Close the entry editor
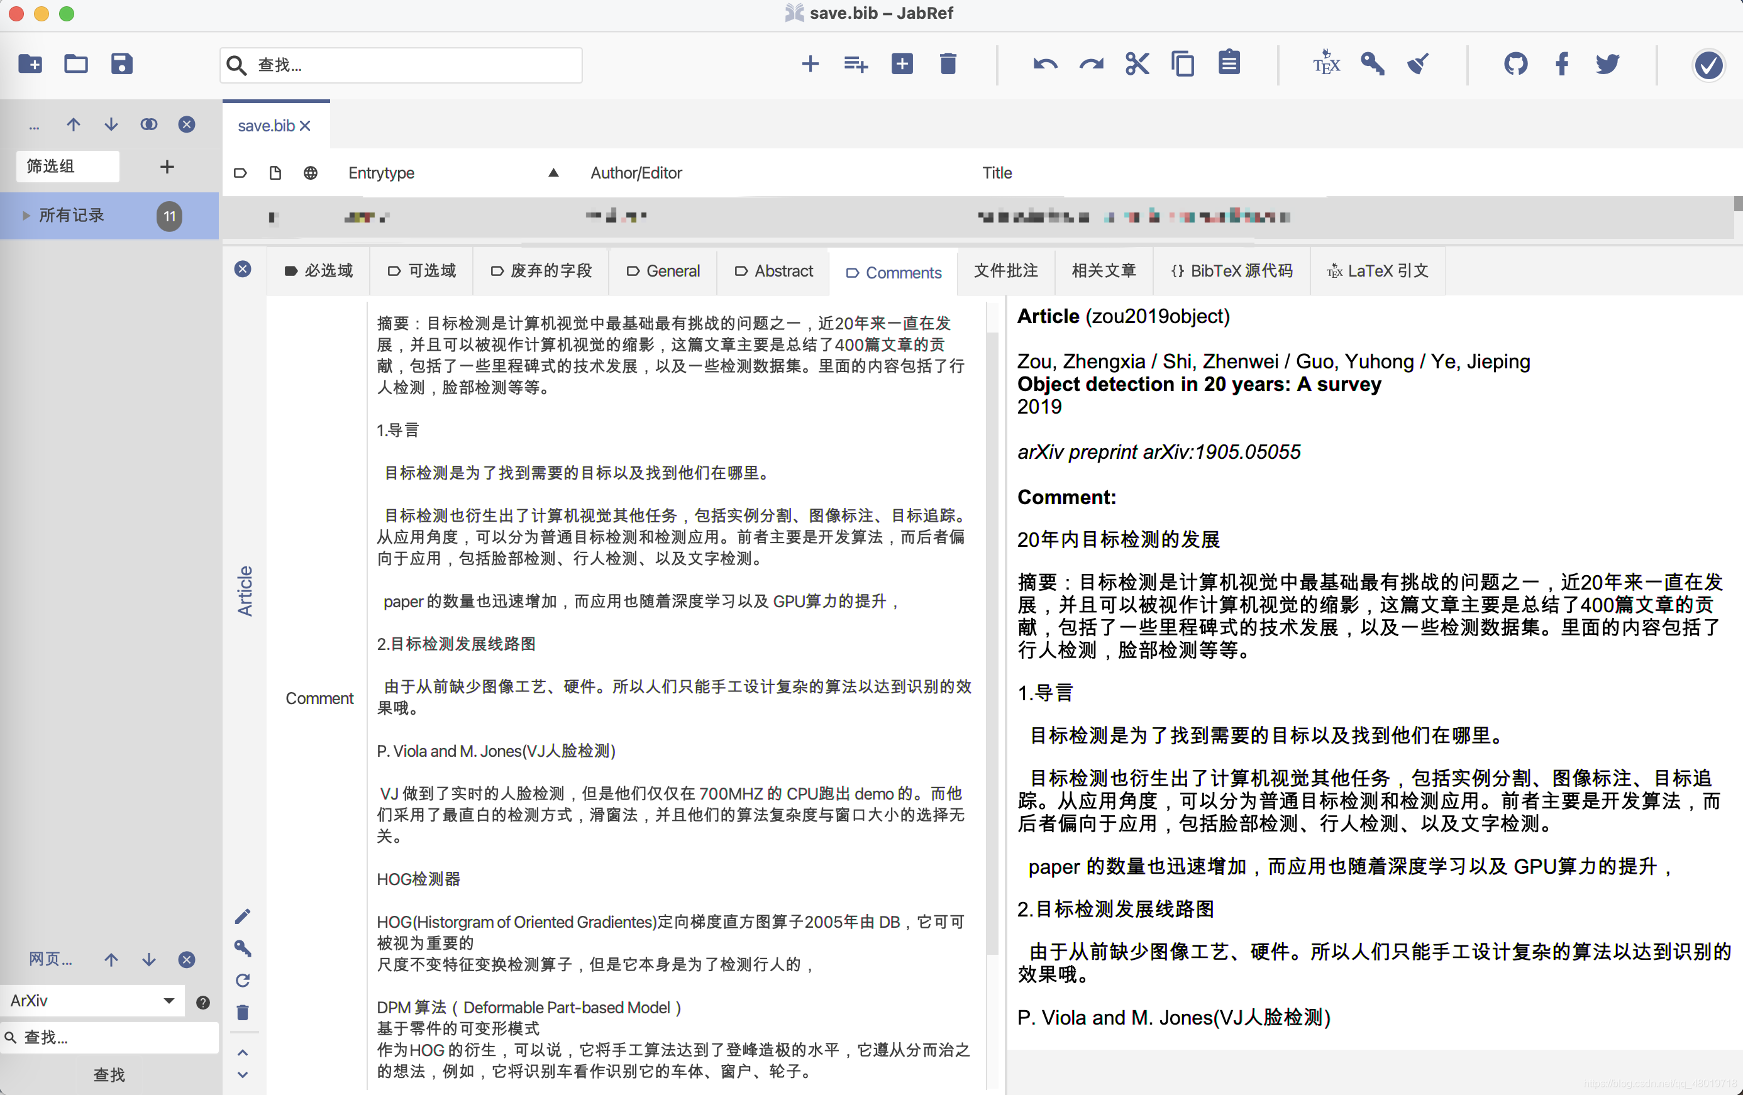 pos(243,269)
